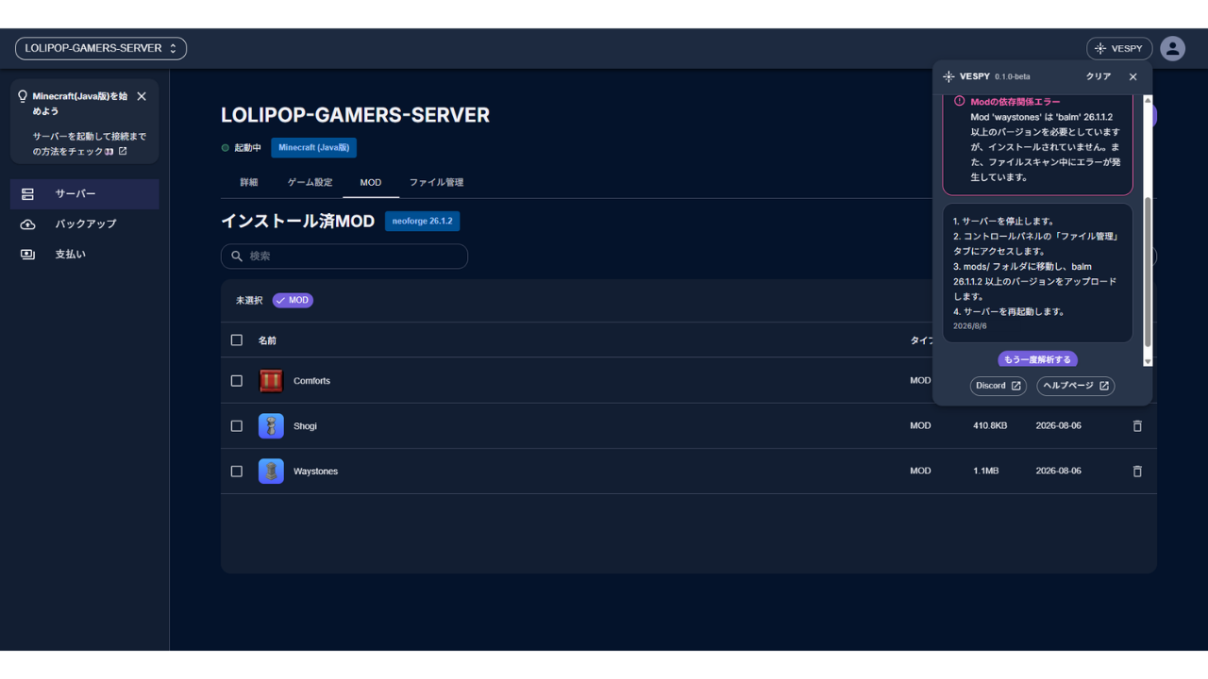Check the Shogi mod checkbox
This screenshot has width=1208, height=679.
tap(237, 426)
